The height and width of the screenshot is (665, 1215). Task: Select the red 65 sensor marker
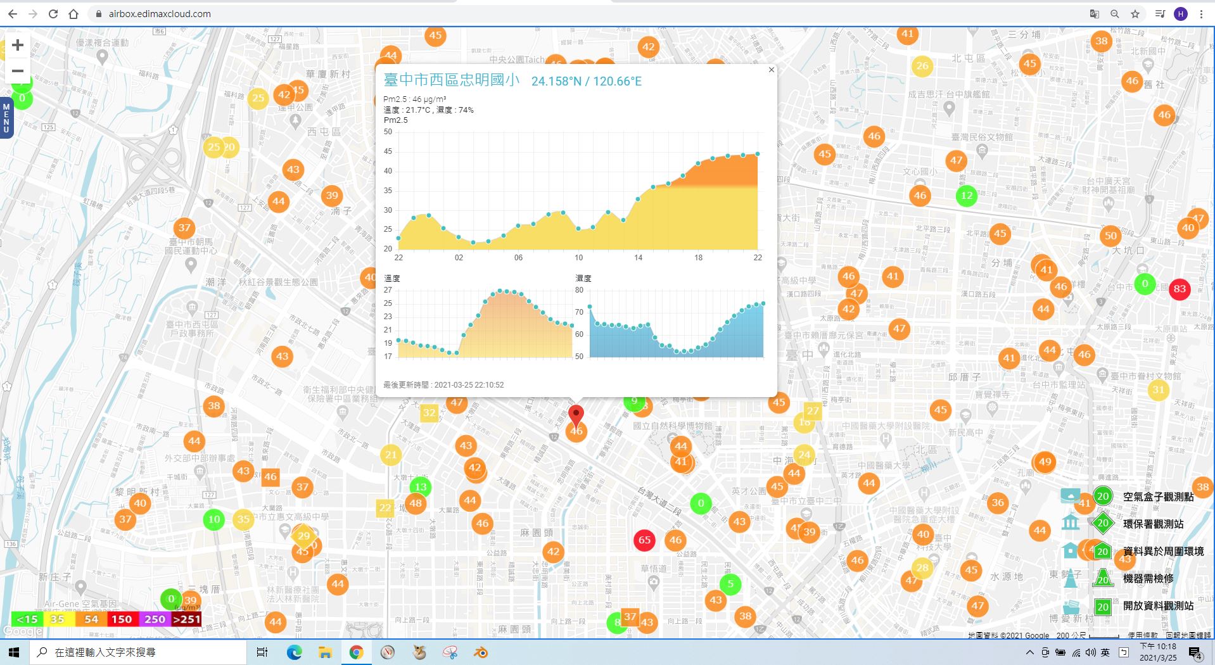[x=644, y=540]
